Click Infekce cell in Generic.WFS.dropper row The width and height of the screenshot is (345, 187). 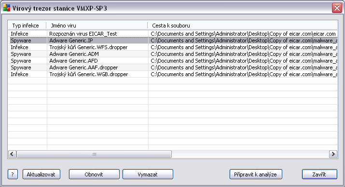click(x=20, y=47)
